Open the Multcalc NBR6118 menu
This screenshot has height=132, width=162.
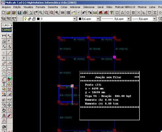125,7
